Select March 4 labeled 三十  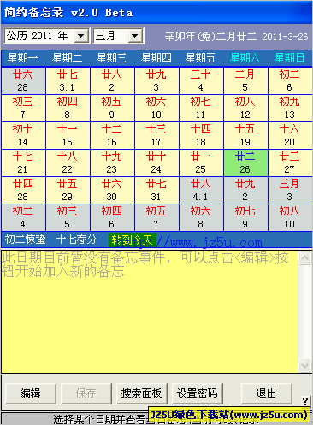tap(201, 80)
